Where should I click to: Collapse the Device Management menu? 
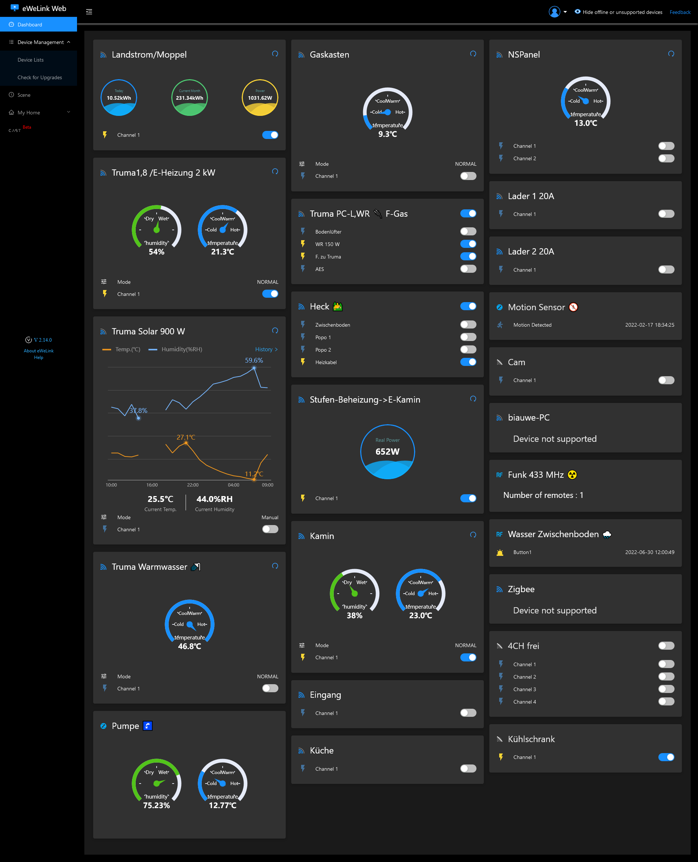pos(39,42)
